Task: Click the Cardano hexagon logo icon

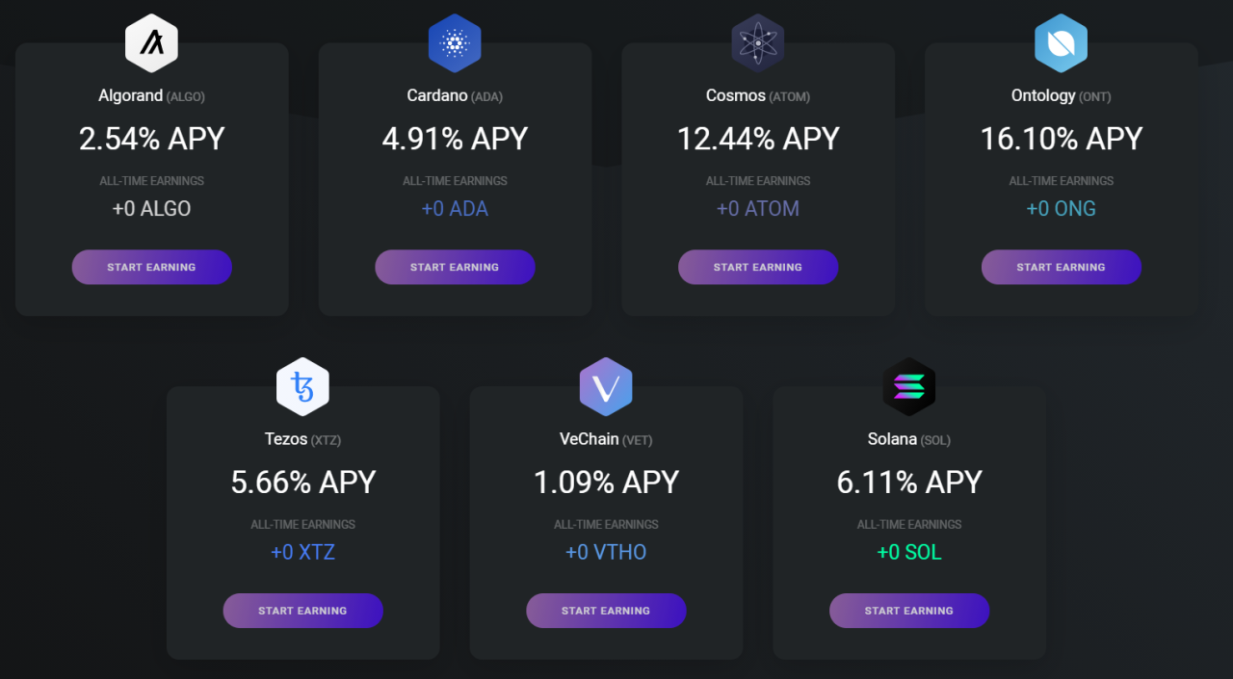Action: click(x=455, y=42)
